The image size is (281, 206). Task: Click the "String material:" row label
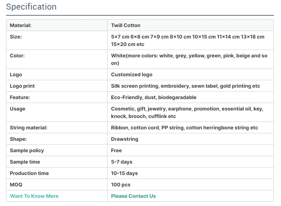[29, 128]
